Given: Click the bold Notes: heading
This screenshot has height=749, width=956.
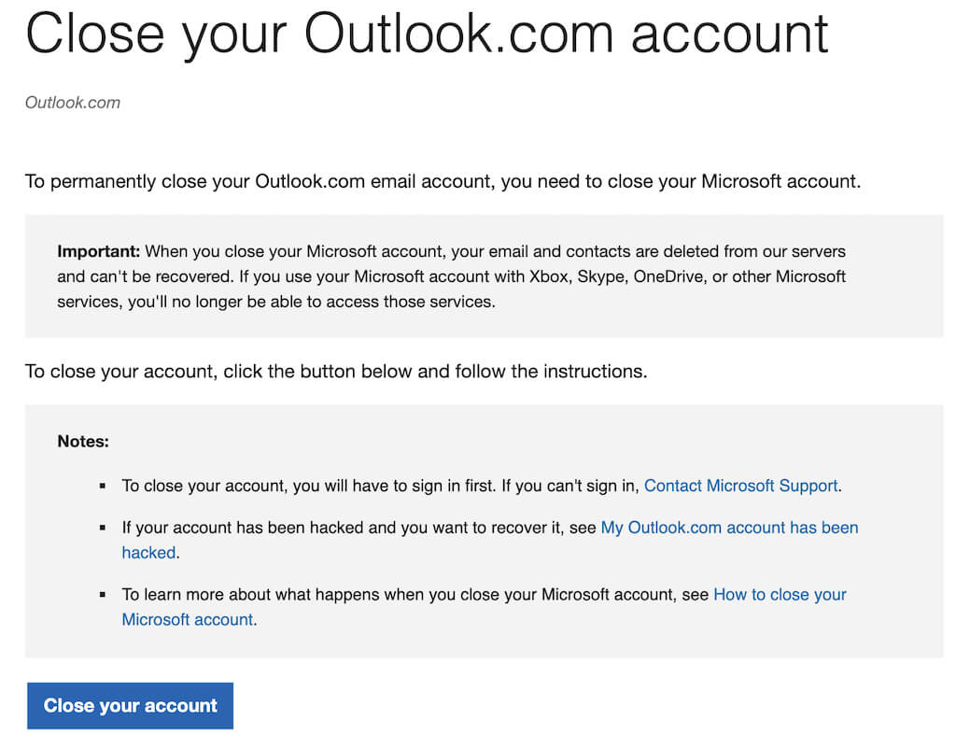Looking at the screenshot, I should pos(83,441).
